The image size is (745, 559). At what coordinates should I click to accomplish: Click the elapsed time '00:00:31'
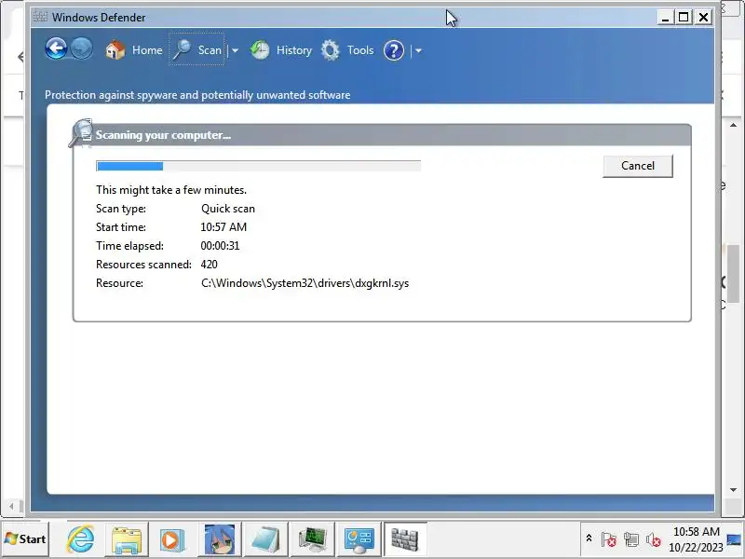point(220,246)
